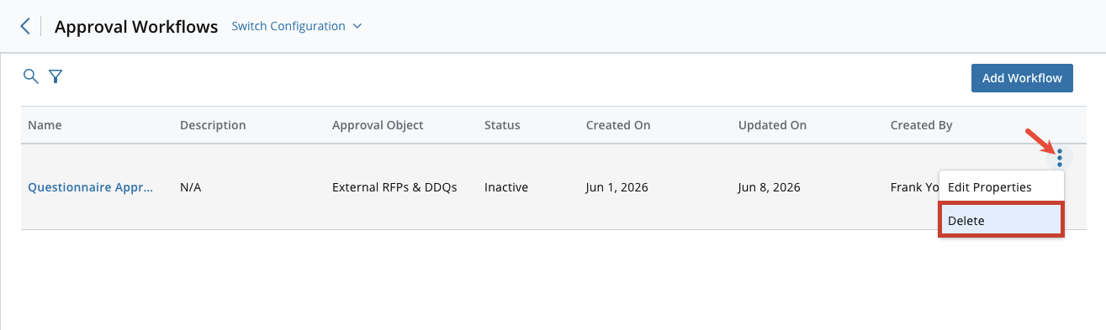Select the Jun 8, 2026 date cell
The image size is (1106, 330).
(x=770, y=187)
